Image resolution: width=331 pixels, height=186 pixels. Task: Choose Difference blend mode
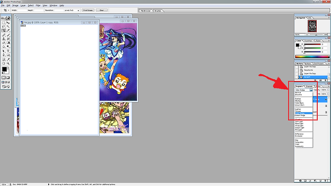(299, 134)
